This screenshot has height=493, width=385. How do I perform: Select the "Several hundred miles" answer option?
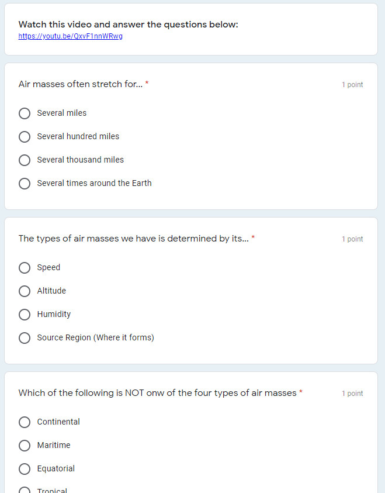(25, 136)
